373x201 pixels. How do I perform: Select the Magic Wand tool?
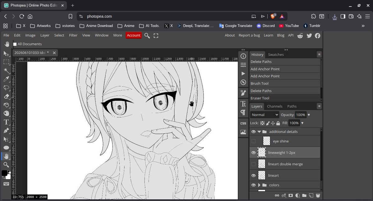[6, 71]
